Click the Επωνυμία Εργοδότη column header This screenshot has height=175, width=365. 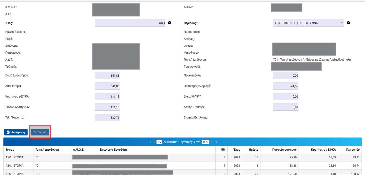[x=113, y=150]
